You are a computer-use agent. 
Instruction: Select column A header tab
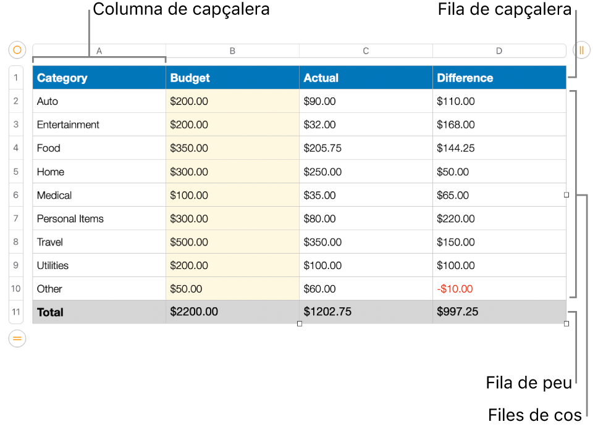tap(99, 51)
